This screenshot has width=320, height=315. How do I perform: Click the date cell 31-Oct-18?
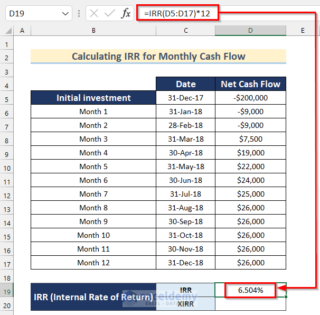(x=185, y=235)
